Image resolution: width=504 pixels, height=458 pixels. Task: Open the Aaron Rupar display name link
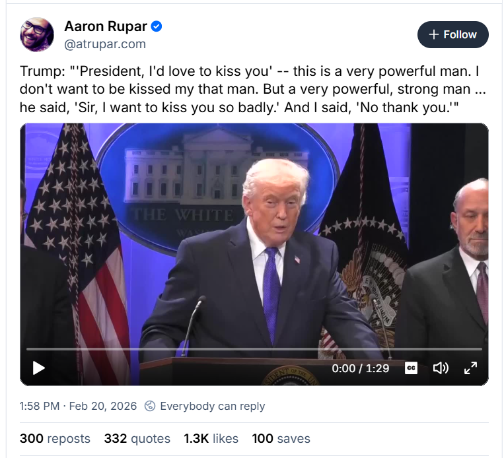click(106, 27)
